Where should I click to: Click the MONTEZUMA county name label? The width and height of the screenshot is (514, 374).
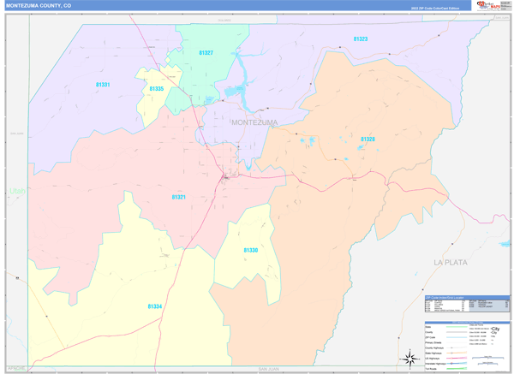coord(254,123)
